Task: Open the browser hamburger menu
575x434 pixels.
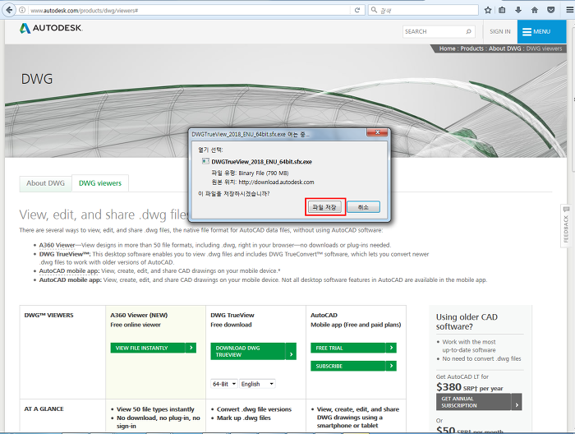Action: tap(569, 10)
